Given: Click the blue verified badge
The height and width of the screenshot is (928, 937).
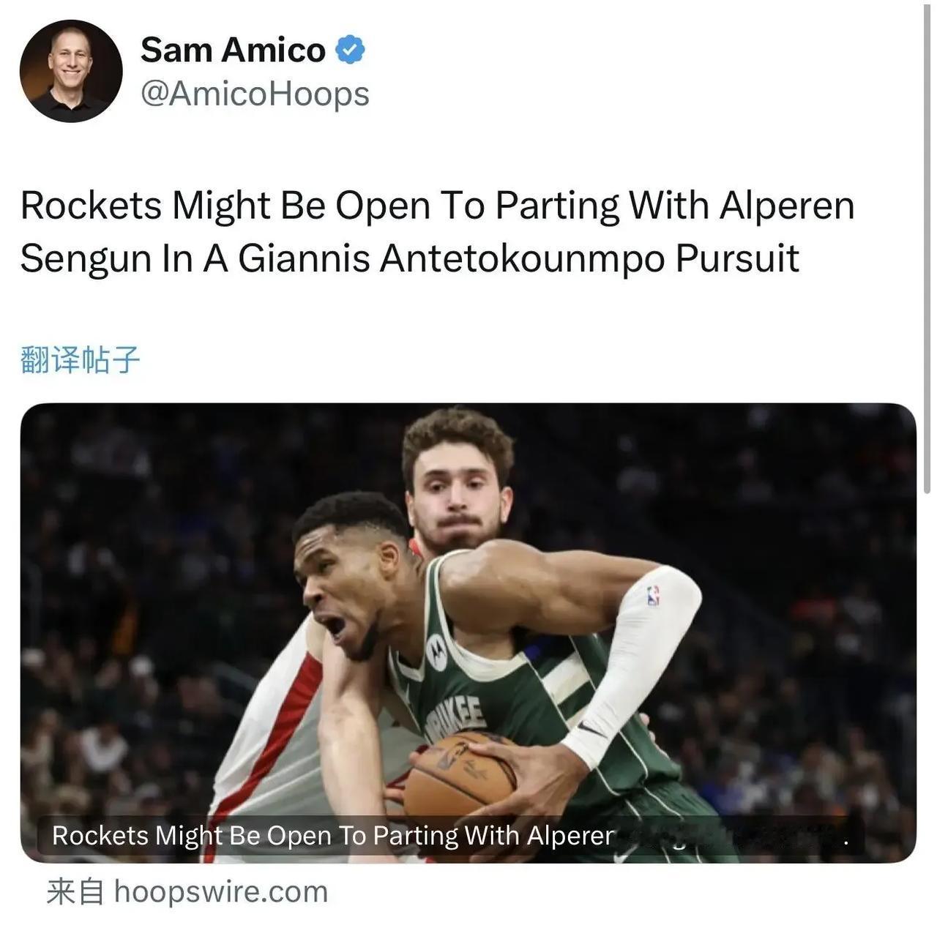Looking at the screenshot, I should (x=350, y=50).
